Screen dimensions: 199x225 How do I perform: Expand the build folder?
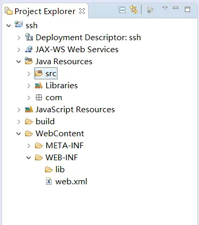tap(19, 122)
